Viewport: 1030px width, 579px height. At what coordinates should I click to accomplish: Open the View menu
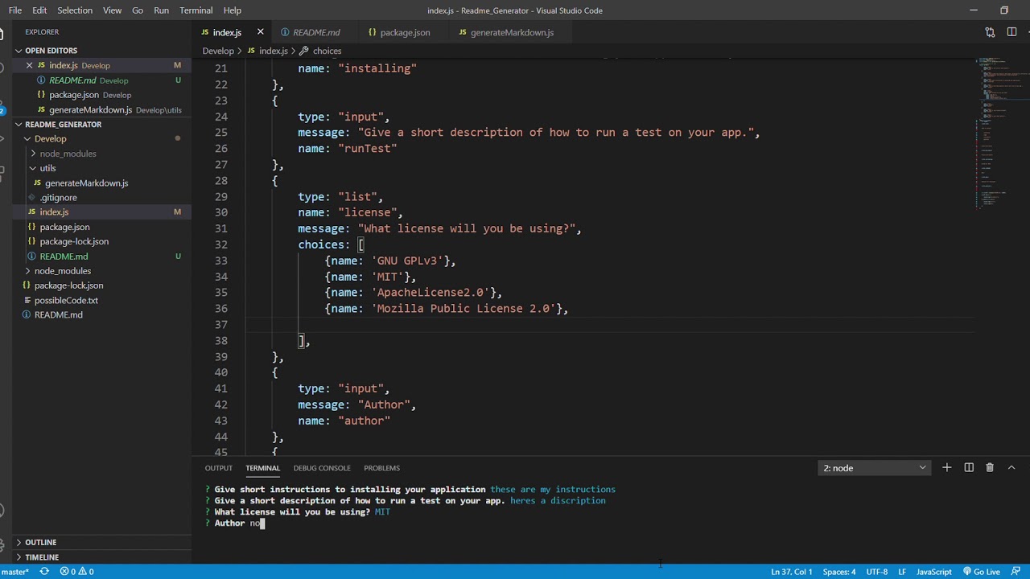pyautogui.click(x=113, y=10)
